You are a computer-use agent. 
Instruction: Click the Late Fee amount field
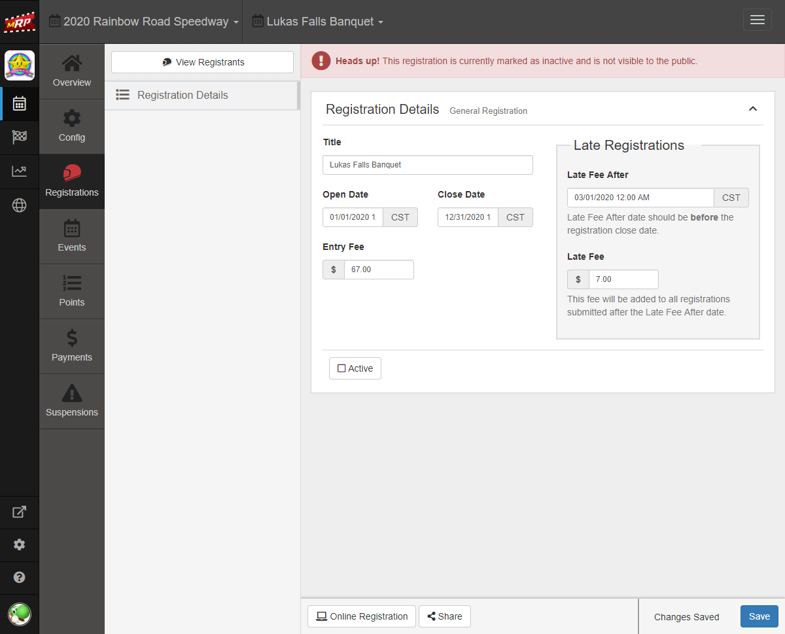pos(623,279)
